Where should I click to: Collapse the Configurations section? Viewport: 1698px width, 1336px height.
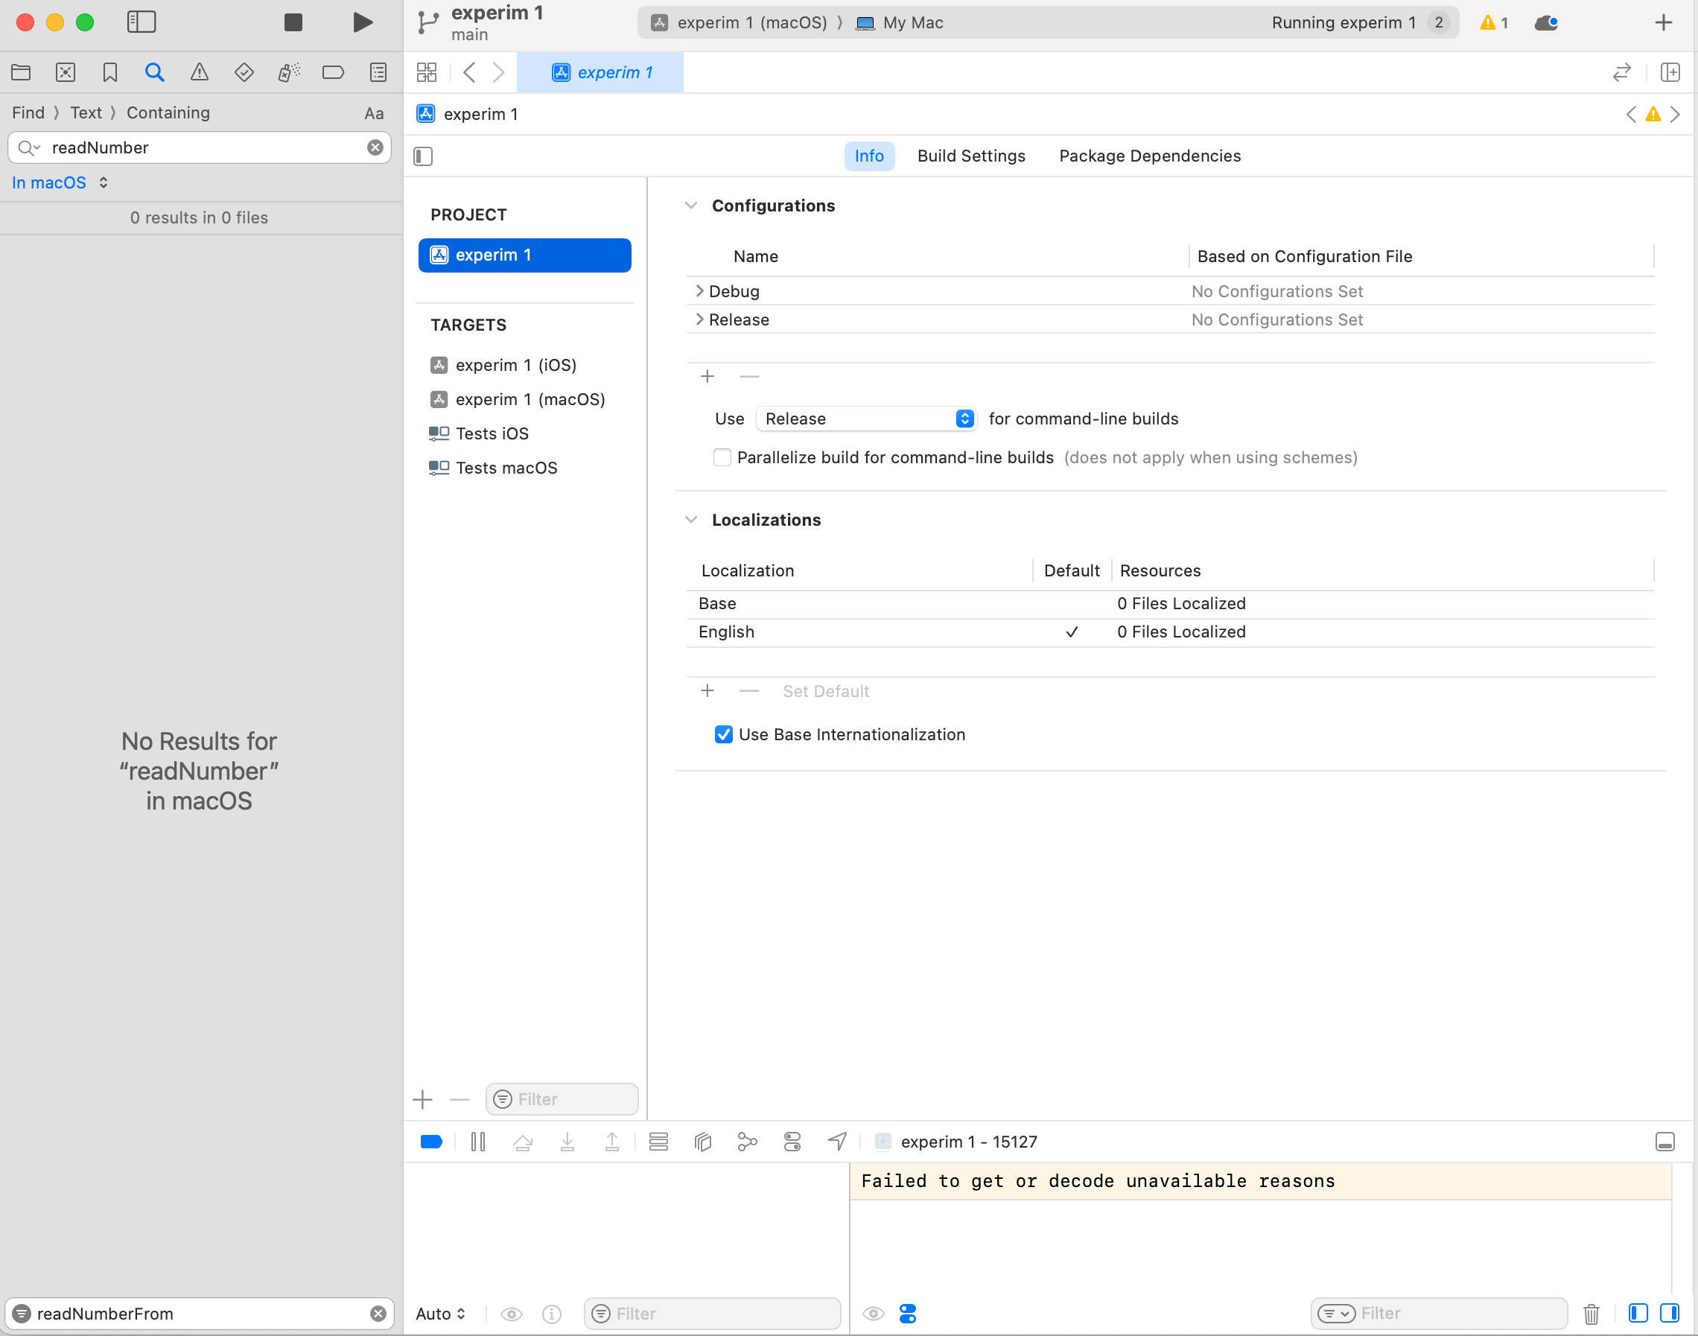coord(690,206)
